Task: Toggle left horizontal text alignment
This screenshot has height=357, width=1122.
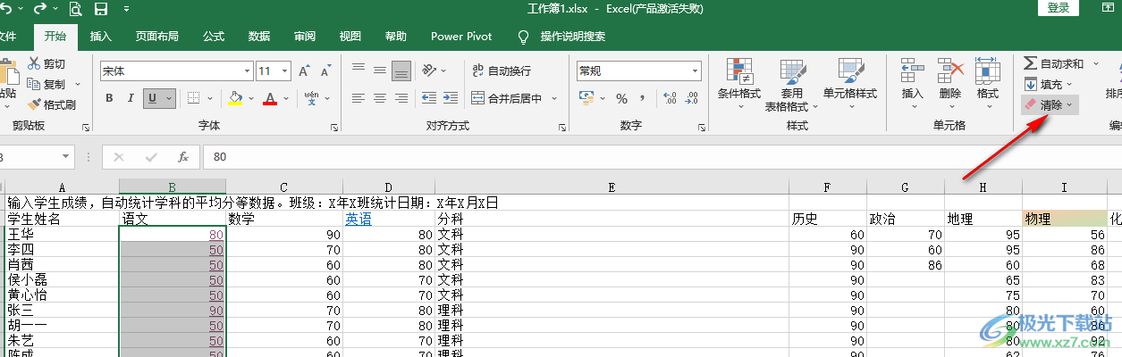Action: point(358,98)
